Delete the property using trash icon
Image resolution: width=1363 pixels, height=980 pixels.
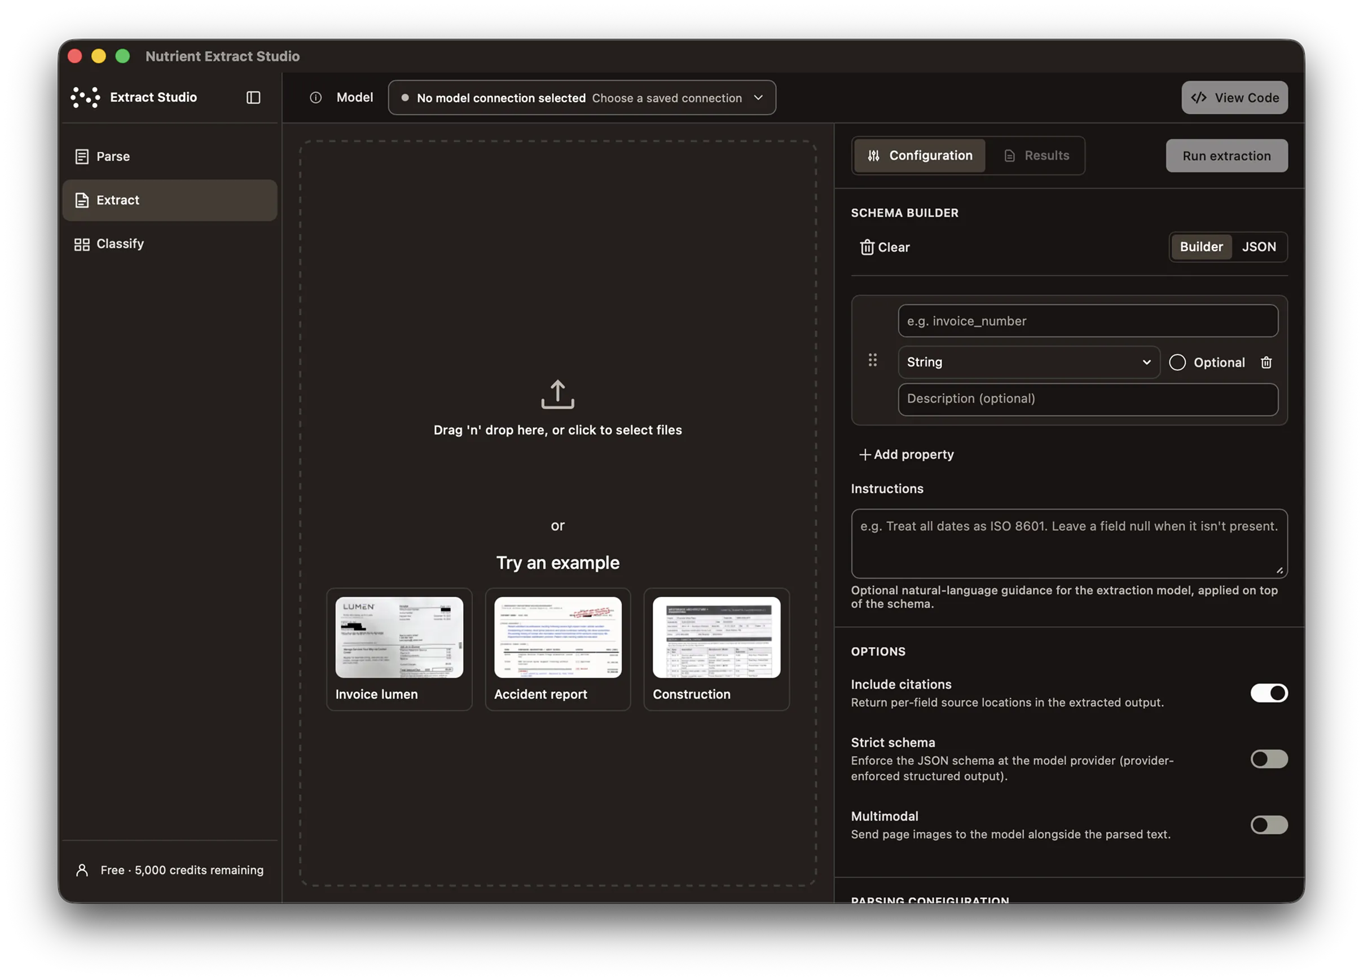(x=1265, y=362)
